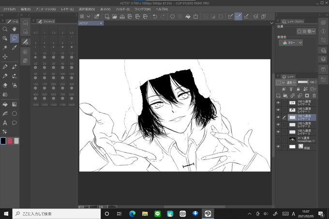Select the Lasso selection tool
The height and width of the screenshot is (219, 329).
click(14, 38)
